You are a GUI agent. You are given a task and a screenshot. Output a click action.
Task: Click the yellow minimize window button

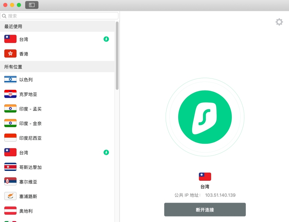12,5
